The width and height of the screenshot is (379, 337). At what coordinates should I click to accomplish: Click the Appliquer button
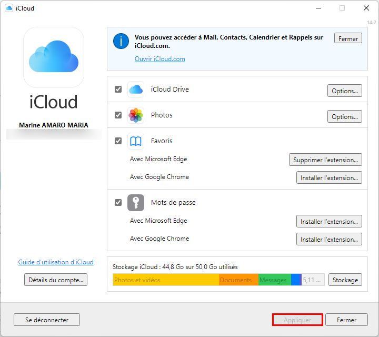[297, 320]
